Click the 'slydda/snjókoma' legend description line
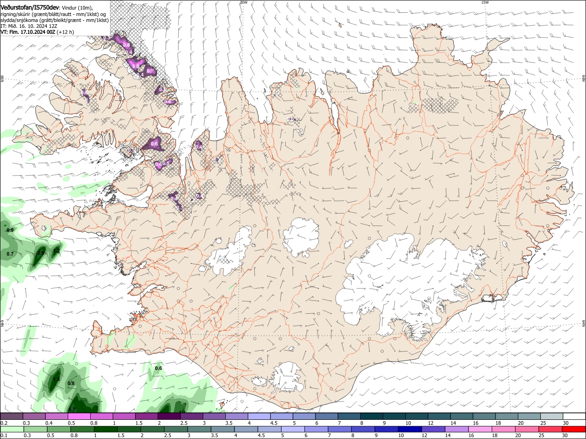Image resolution: width=586 pixels, height=439 pixels. pyautogui.click(x=54, y=20)
